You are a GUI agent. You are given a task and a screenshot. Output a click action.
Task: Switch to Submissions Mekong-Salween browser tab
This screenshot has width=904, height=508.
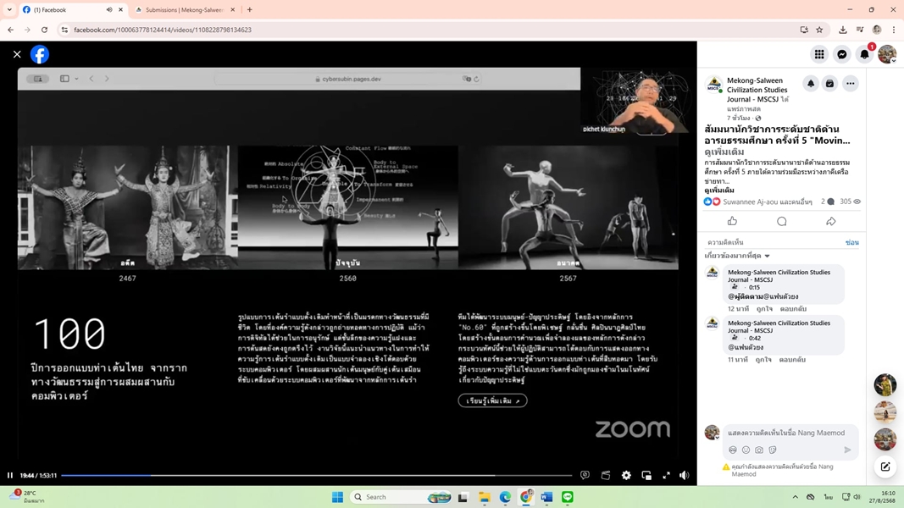184,10
